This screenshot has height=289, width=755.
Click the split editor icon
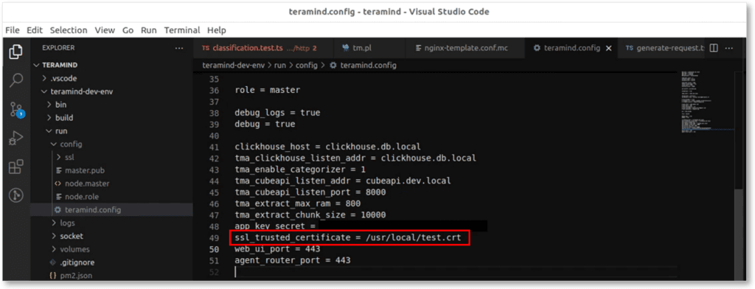click(x=714, y=48)
